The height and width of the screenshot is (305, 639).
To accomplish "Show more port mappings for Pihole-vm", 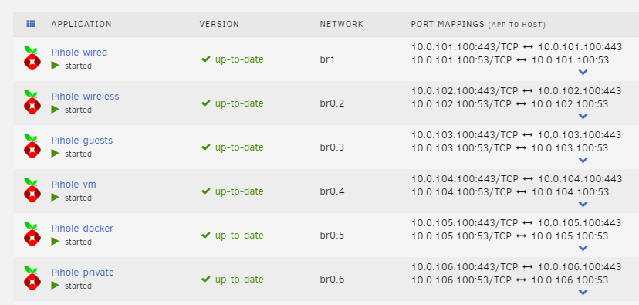I will coord(583,205).
